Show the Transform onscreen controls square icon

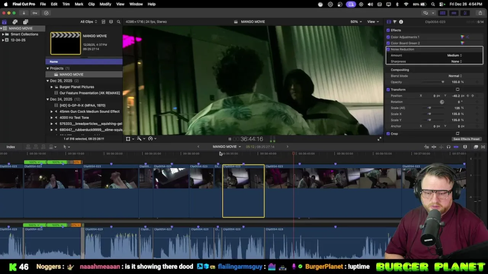point(457,89)
